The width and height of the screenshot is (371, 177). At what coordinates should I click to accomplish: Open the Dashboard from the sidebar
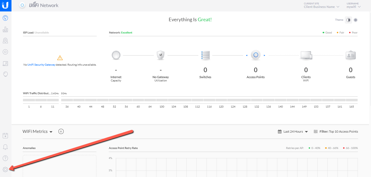pos(5,18)
